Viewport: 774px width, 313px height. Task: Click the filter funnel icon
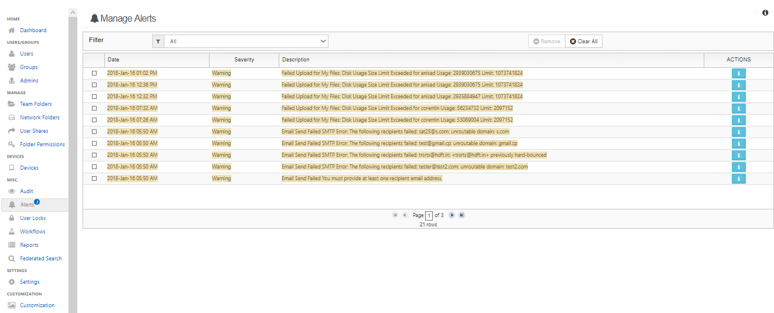pyautogui.click(x=158, y=42)
